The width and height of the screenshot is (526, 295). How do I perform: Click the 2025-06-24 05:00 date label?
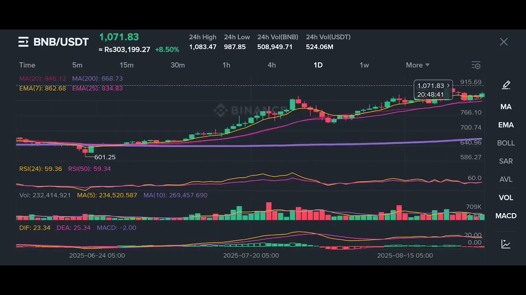pos(97,255)
